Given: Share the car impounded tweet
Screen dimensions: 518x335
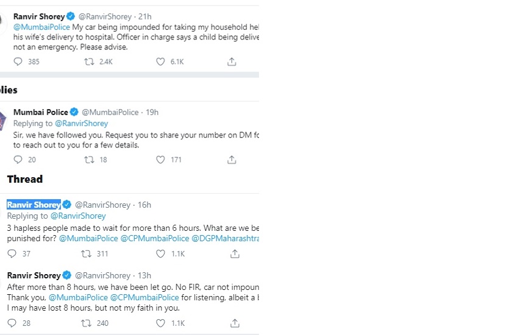Looking at the screenshot, I should click(x=232, y=62).
